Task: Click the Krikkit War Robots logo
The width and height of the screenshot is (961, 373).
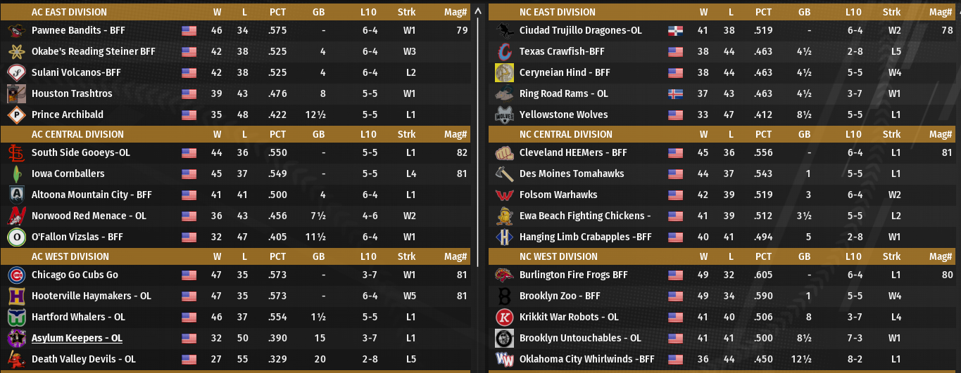Action: tap(504, 317)
